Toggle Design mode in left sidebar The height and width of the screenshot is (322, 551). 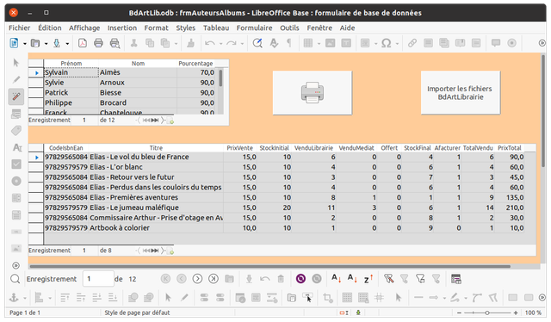pyautogui.click(x=16, y=80)
